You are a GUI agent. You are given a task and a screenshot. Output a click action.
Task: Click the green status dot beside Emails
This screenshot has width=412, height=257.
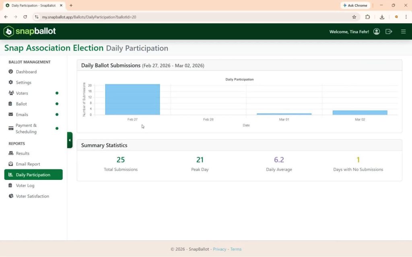[x=57, y=114]
